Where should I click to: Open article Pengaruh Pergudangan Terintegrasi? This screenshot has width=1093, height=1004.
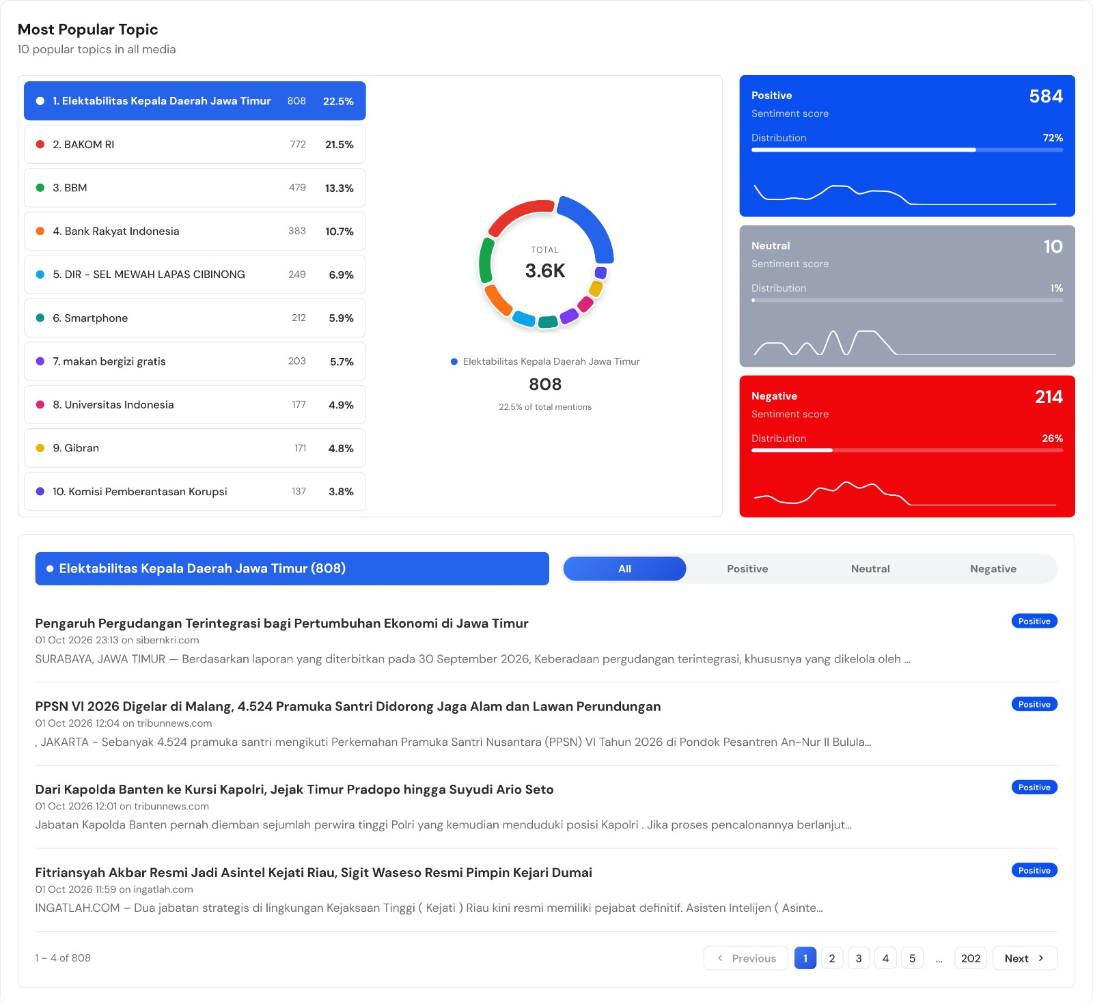(281, 624)
